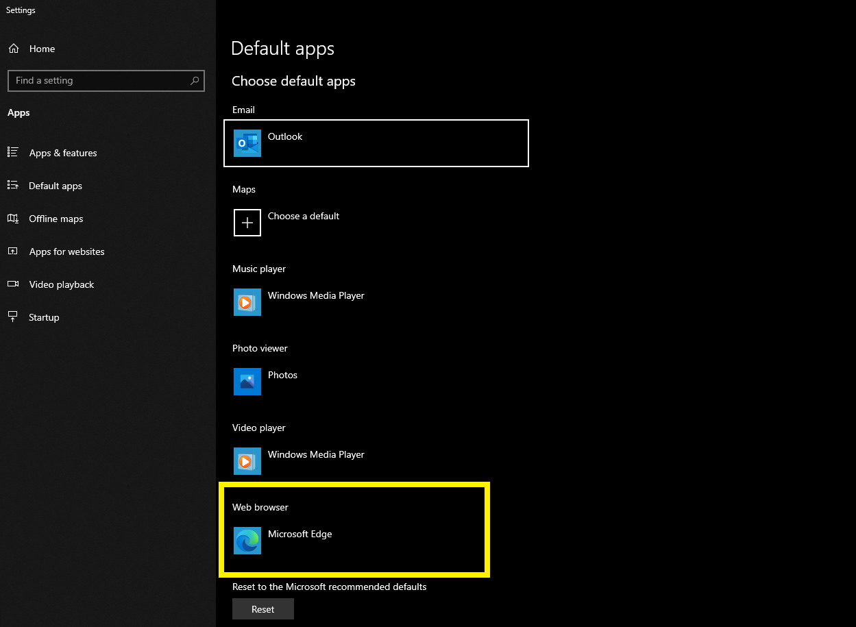The height and width of the screenshot is (627, 856).
Task: Change the default email app Outlook
Action: (376, 143)
